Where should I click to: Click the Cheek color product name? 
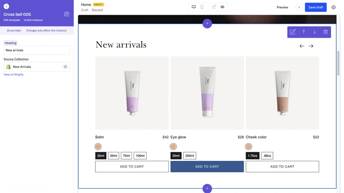tap(256, 137)
